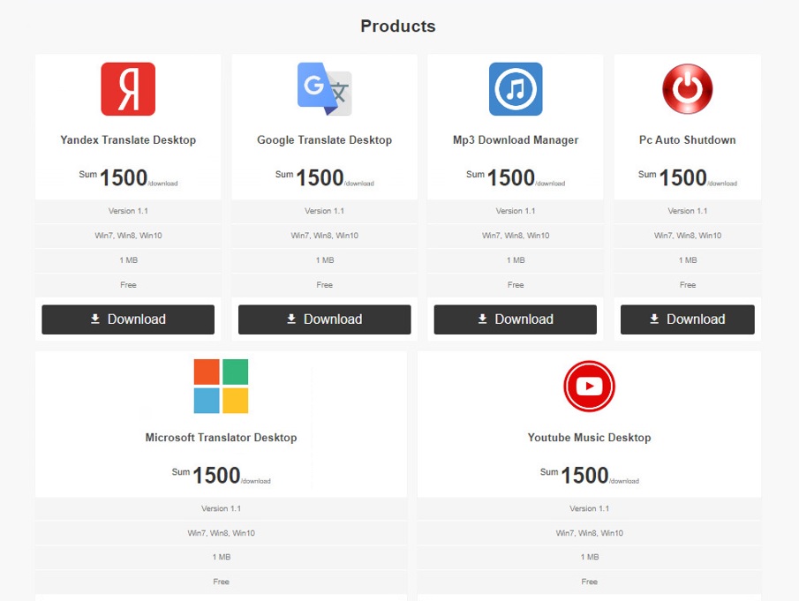Click 1 MB size in Google Translate card
Viewport: 799px width, 601px height.
325,260
